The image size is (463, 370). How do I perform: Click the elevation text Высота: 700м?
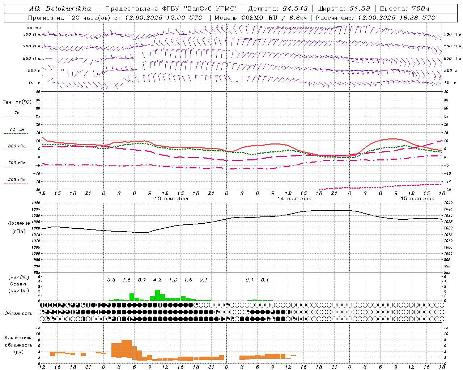(404, 9)
